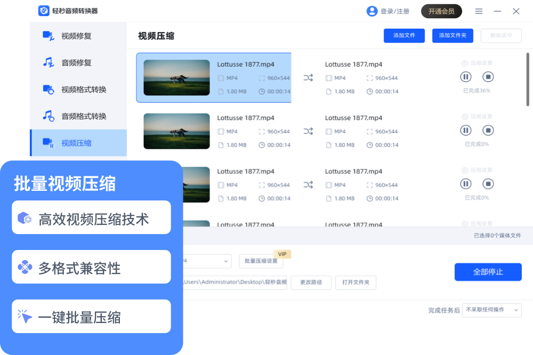The height and width of the screenshot is (355, 533).
Task: Click the user avatar icon
Action: click(x=372, y=11)
